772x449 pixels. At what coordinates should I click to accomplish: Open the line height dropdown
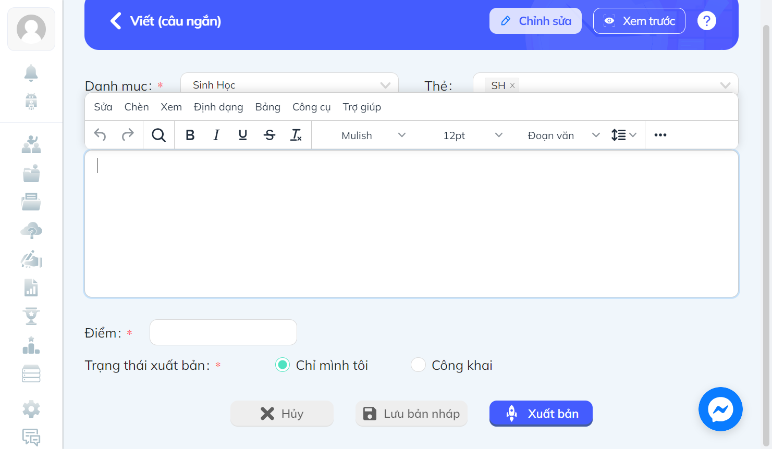tap(624, 135)
